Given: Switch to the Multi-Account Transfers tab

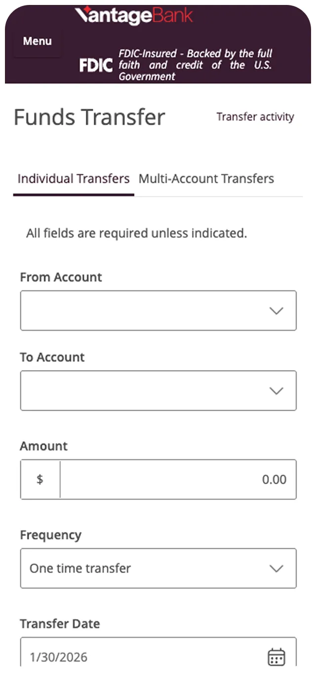Looking at the screenshot, I should (x=206, y=179).
